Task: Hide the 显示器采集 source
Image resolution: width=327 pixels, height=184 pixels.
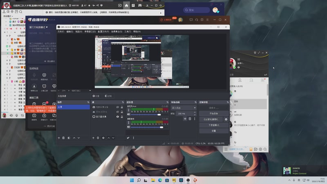Action: pyautogui.click(x=118, y=117)
